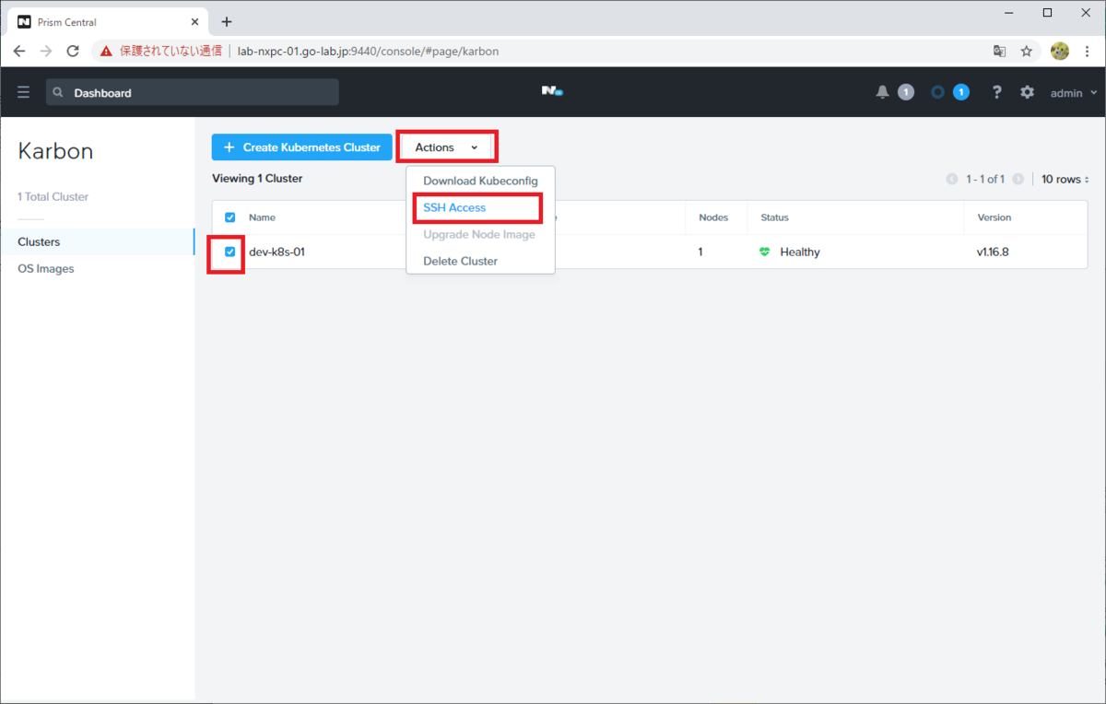Go back with browser back arrow
The height and width of the screenshot is (704, 1106).
pyautogui.click(x=19, y=51)
